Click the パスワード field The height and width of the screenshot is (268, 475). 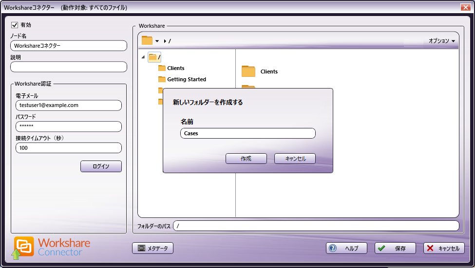(x=69, y=126)
